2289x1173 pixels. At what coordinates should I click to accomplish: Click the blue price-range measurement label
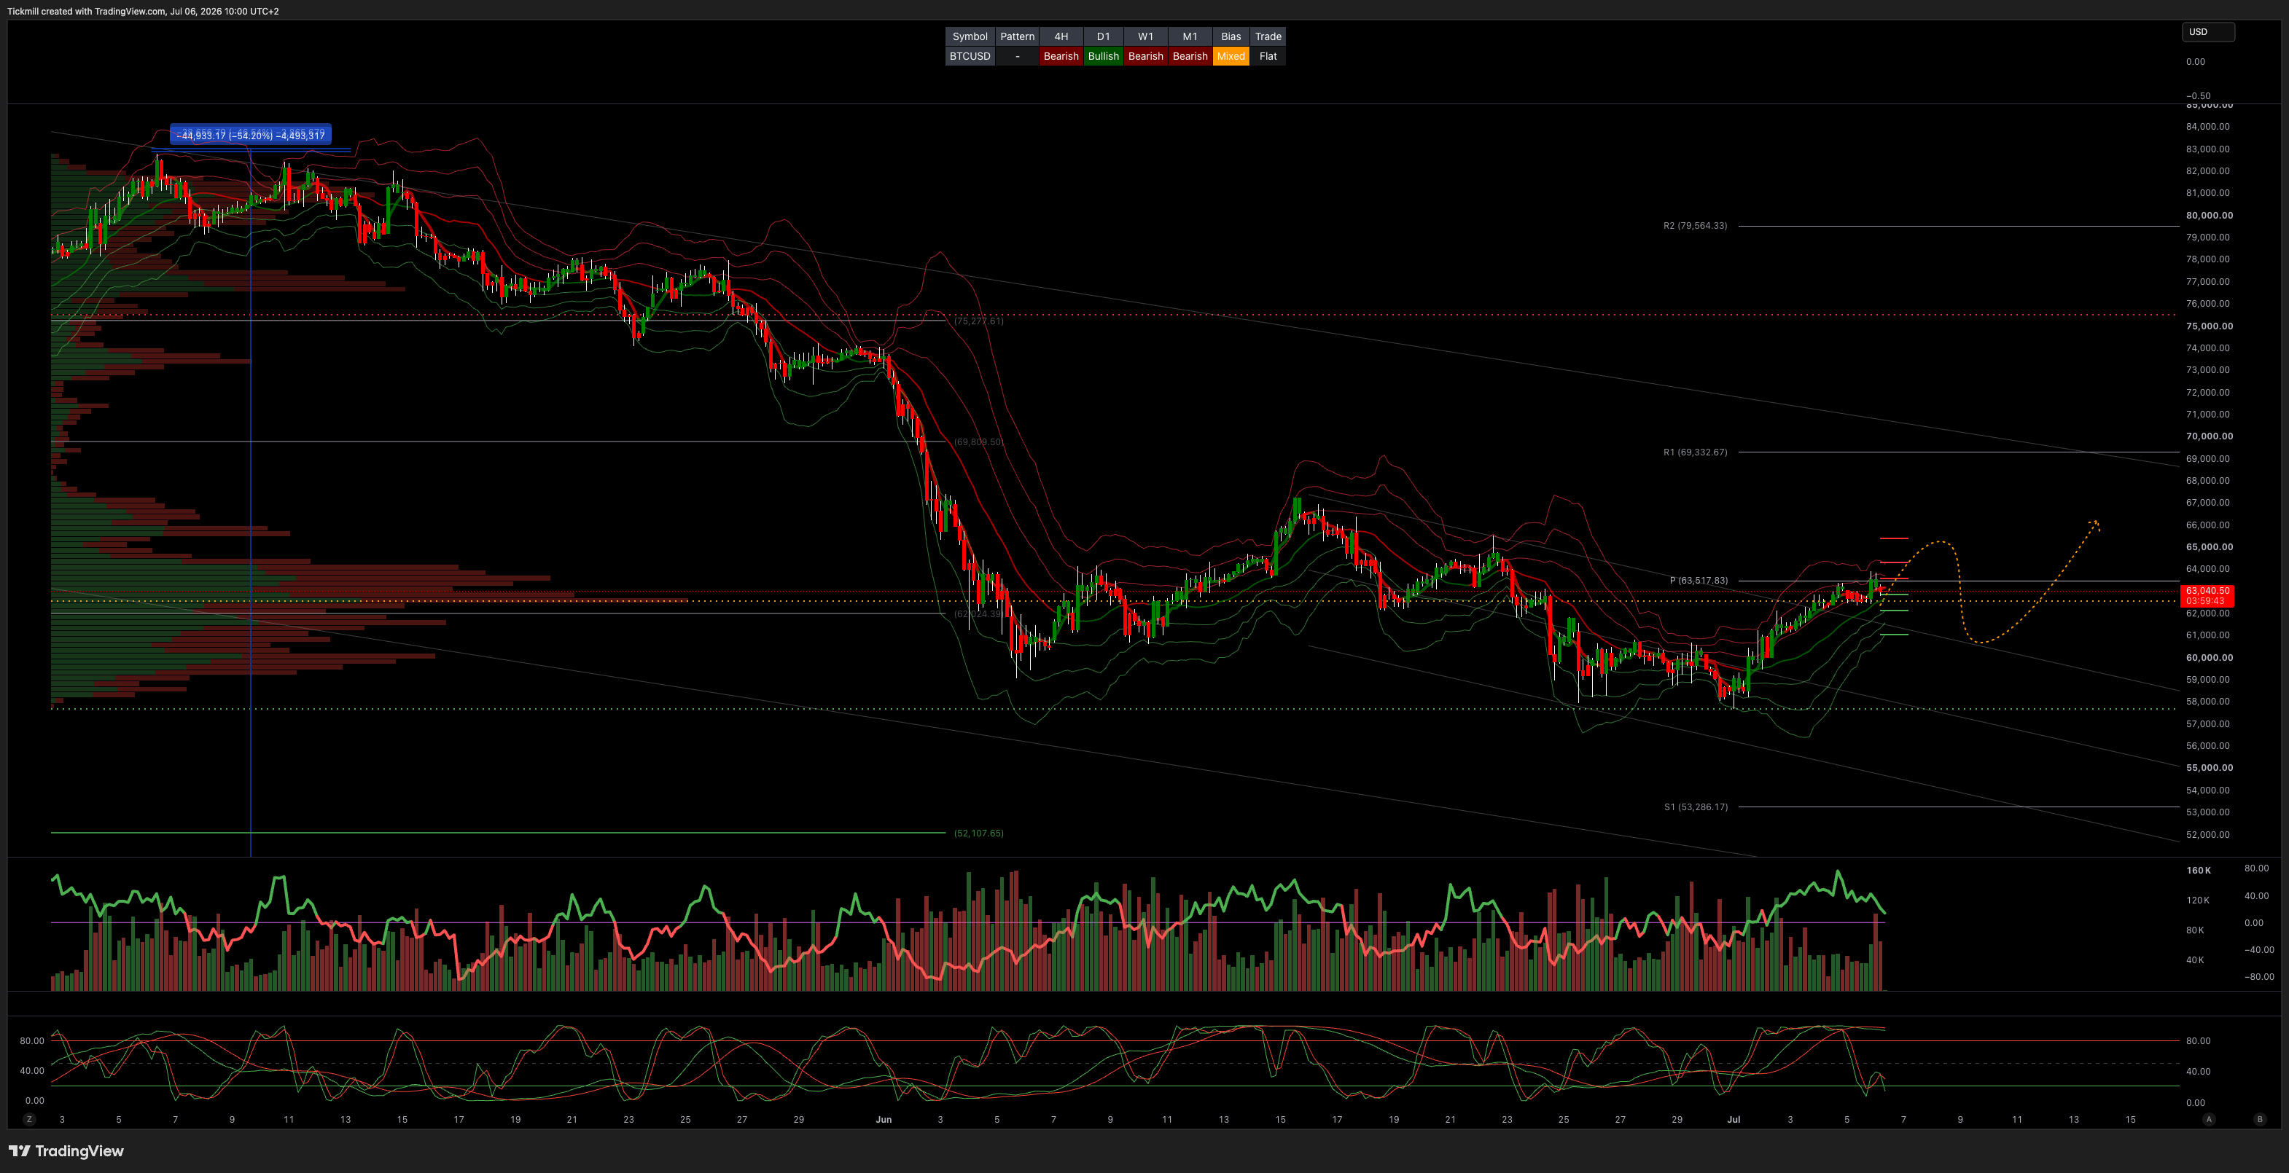[x=251, y=135]
